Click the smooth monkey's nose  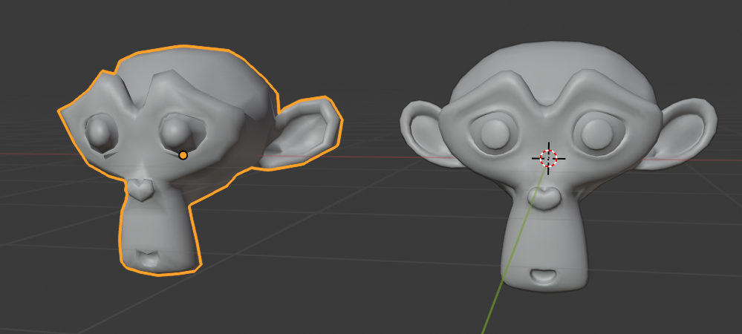pyautogui.click(x=546, y=197)
